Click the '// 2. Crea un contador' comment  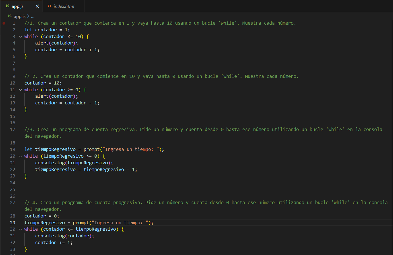click(x=161, y=76)
